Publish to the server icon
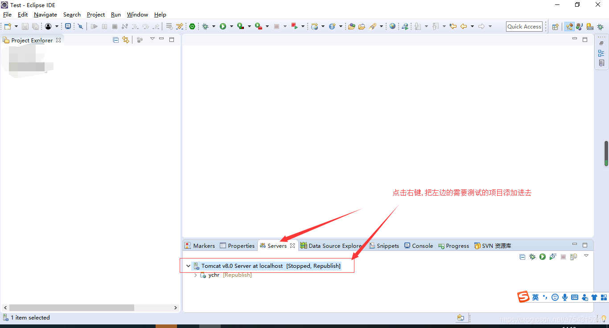Image resolution: width=609 pixels, height=328 pixels. [573, 257]
